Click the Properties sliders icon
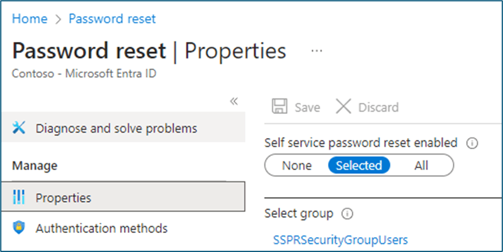This screenshot has width=503, height=252. click(x=19, y=198)
